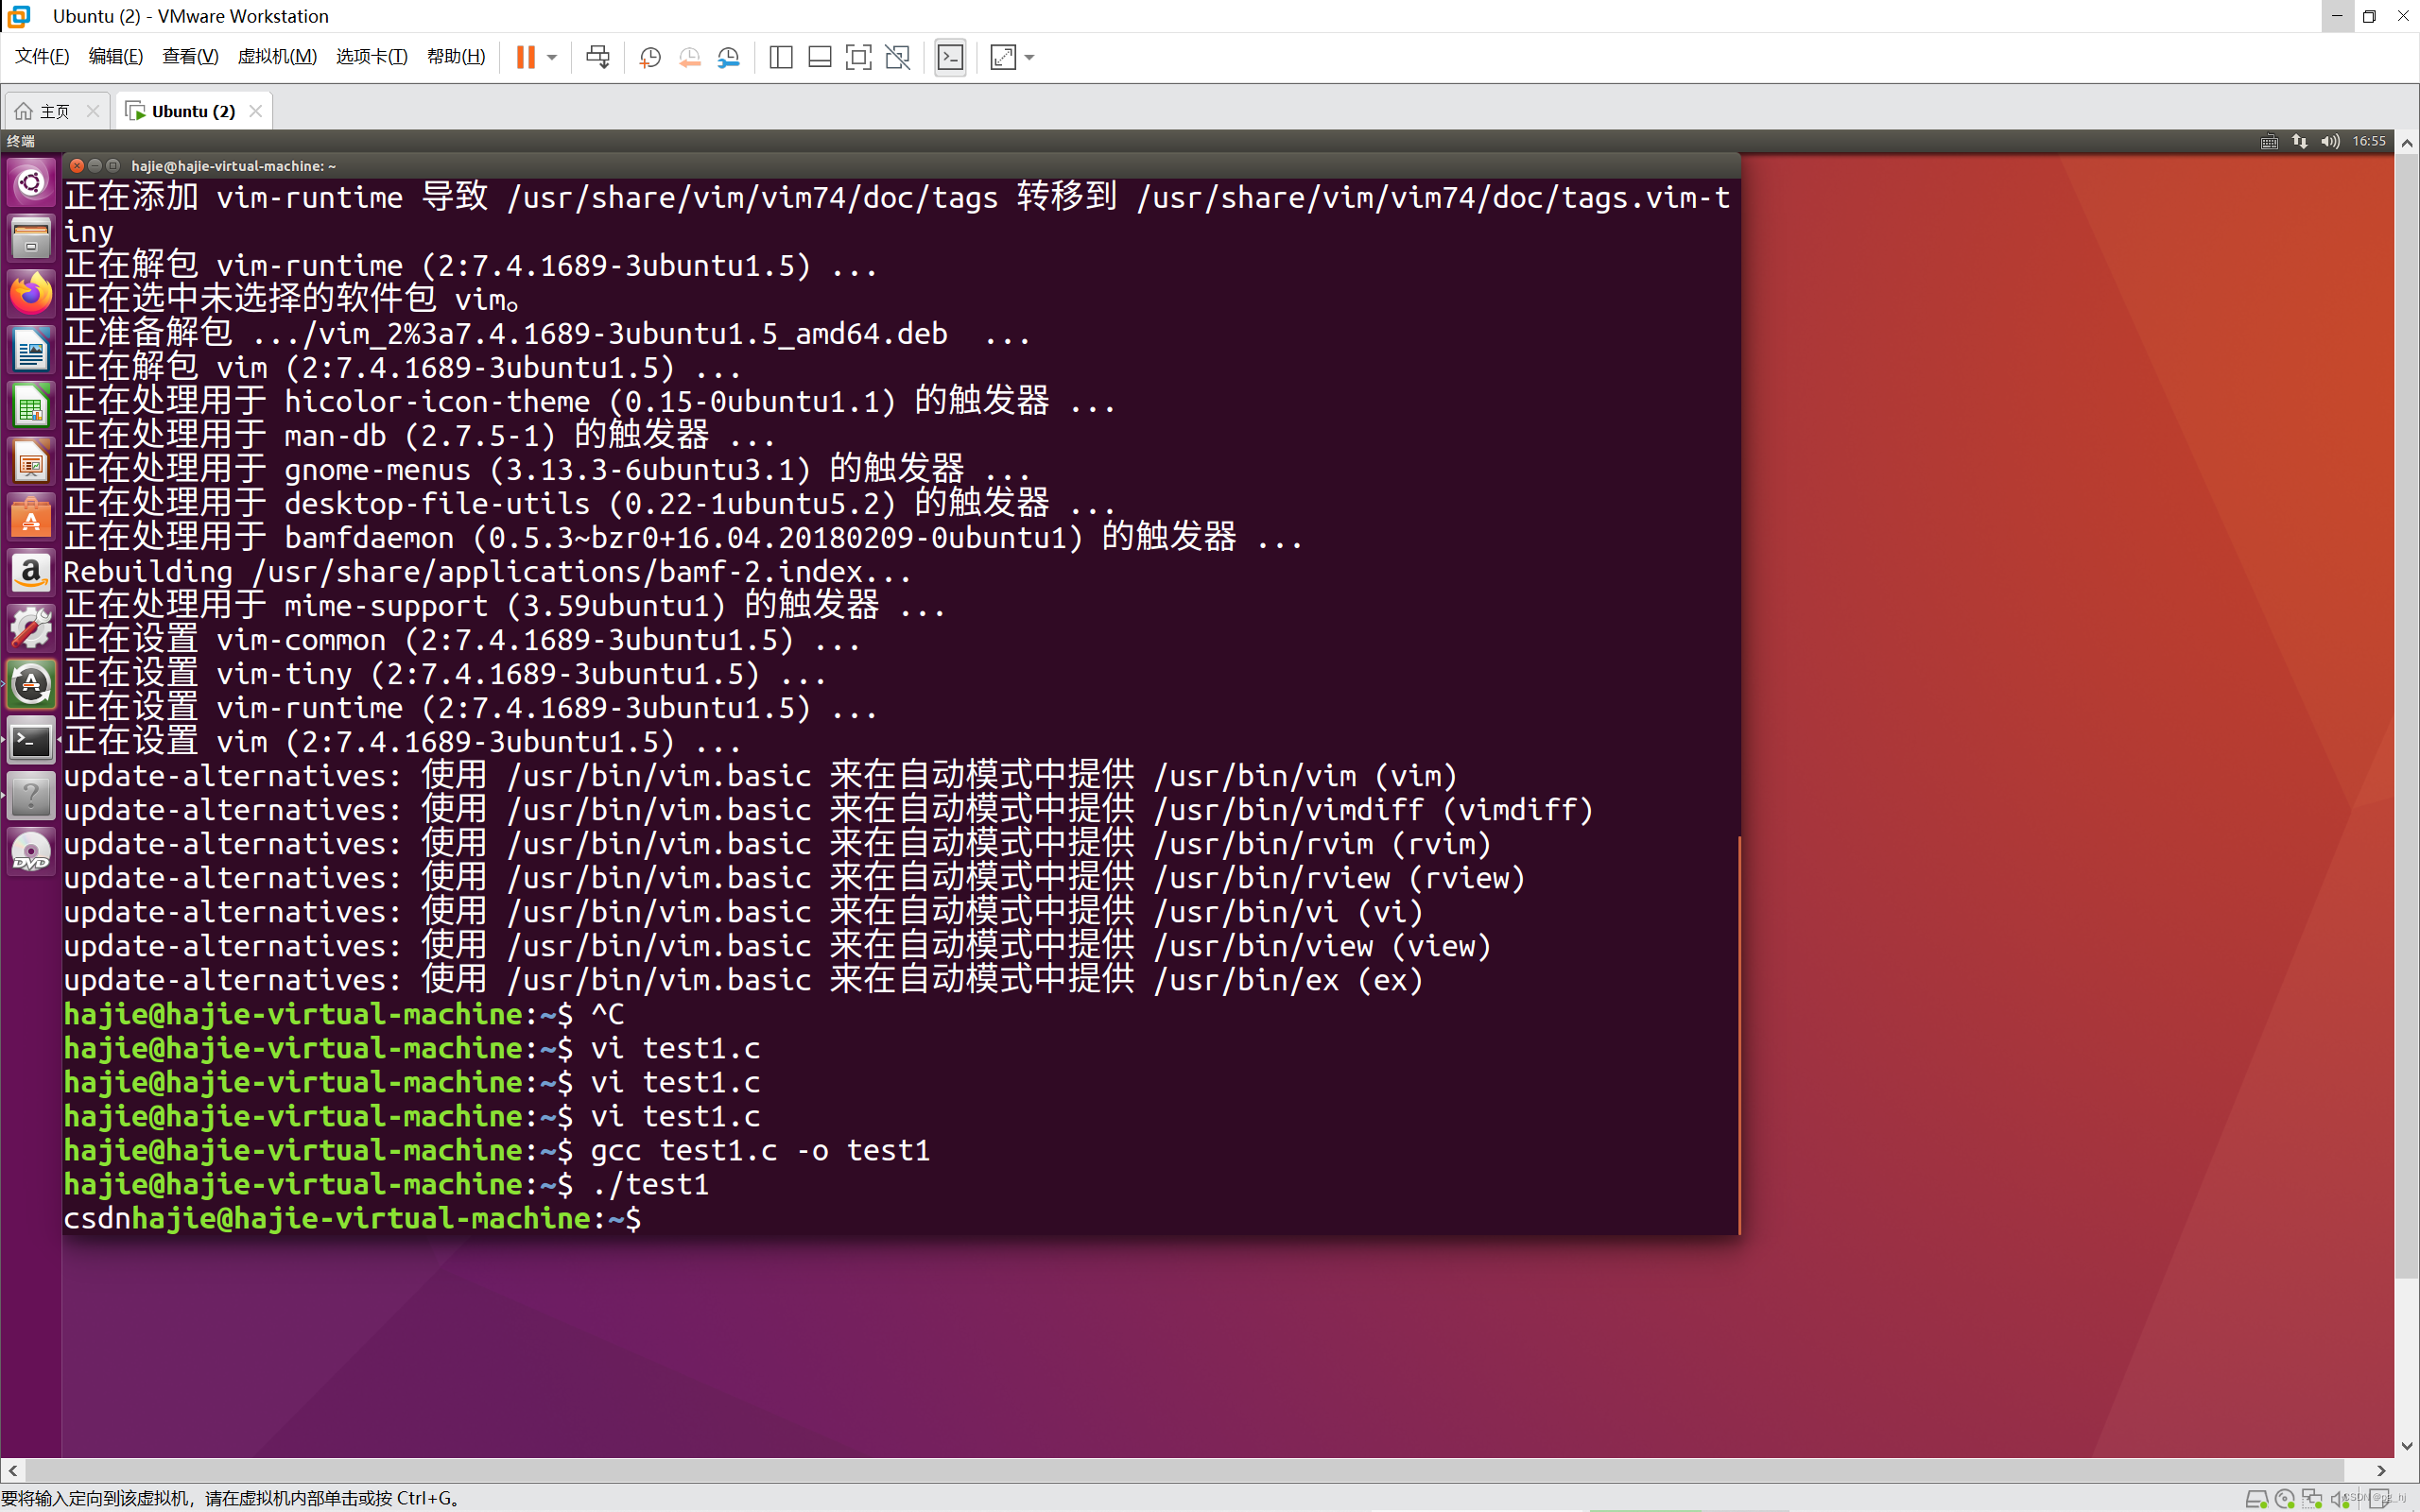Viewport: 2420px width, 1512px height.
Task: Launch Firefox from the dock
Action: pyautogui.click(x=31, y=295)
